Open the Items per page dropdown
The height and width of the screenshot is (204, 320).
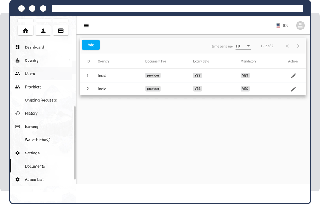pos(243,46)
